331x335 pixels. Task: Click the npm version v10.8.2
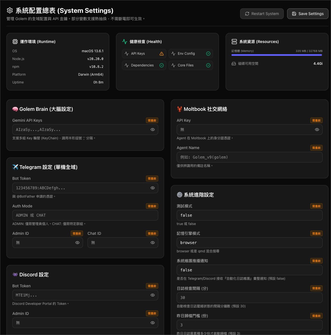coord(96,67)
